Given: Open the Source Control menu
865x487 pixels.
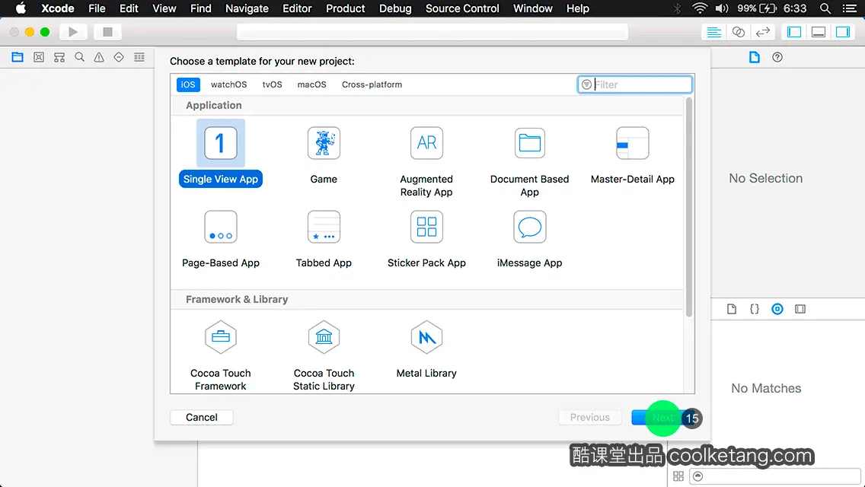Looking at the screenshot, I should pos(462,8).
